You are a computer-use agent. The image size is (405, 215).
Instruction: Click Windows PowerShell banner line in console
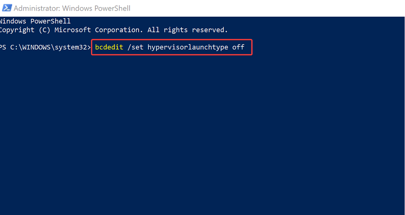click(35, 21)
